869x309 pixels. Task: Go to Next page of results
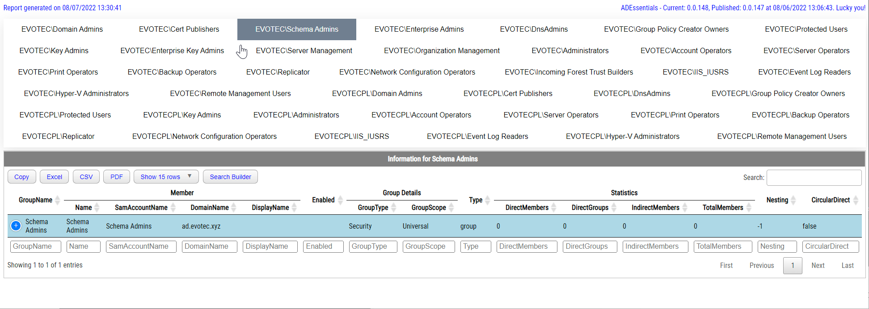click(x=818, y=266)
